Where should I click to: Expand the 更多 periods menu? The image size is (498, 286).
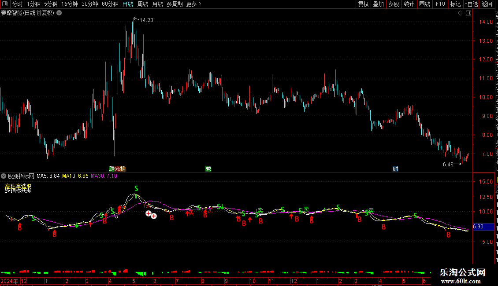point(194,4)
